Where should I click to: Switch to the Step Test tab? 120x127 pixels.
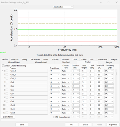pos(66,62)
